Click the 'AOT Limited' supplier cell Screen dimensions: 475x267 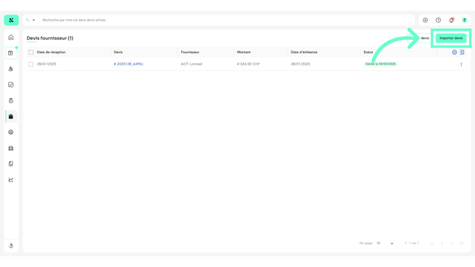[191, 64]
